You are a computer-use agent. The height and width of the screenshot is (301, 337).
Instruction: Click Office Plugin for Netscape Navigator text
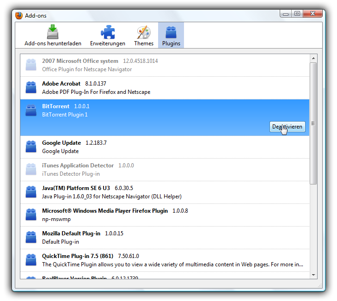[87, 69]
